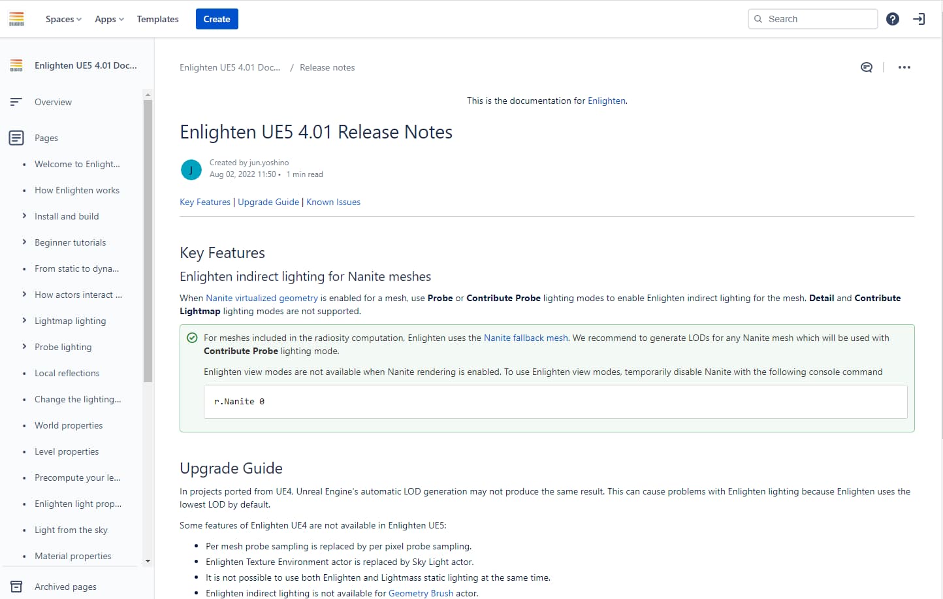Open the more-actions ellipsis menu
Screen dimensions: 943x599
click(904, 67)
